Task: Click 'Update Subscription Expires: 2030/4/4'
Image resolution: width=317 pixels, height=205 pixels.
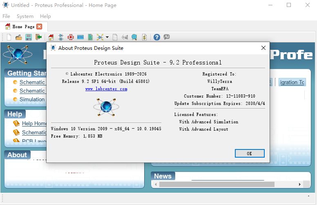Action: coord(219,103)
